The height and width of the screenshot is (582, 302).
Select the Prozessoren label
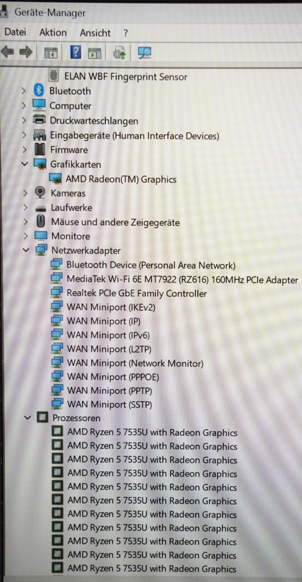(76, 418)
